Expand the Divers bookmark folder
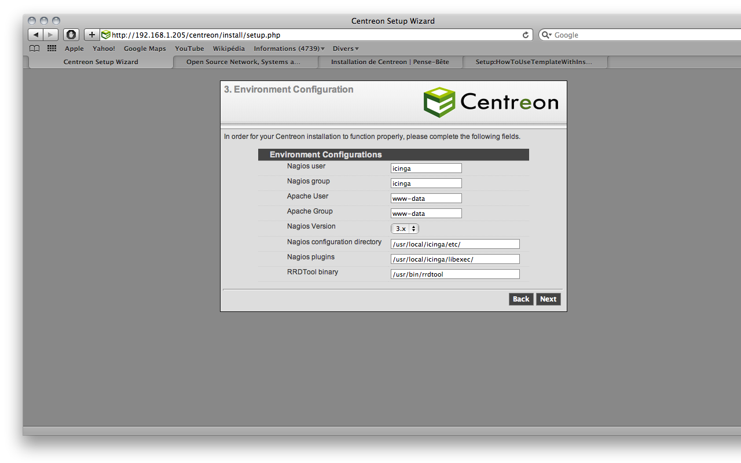Screen dimensions: 741x463 click(x=346, y=49)
